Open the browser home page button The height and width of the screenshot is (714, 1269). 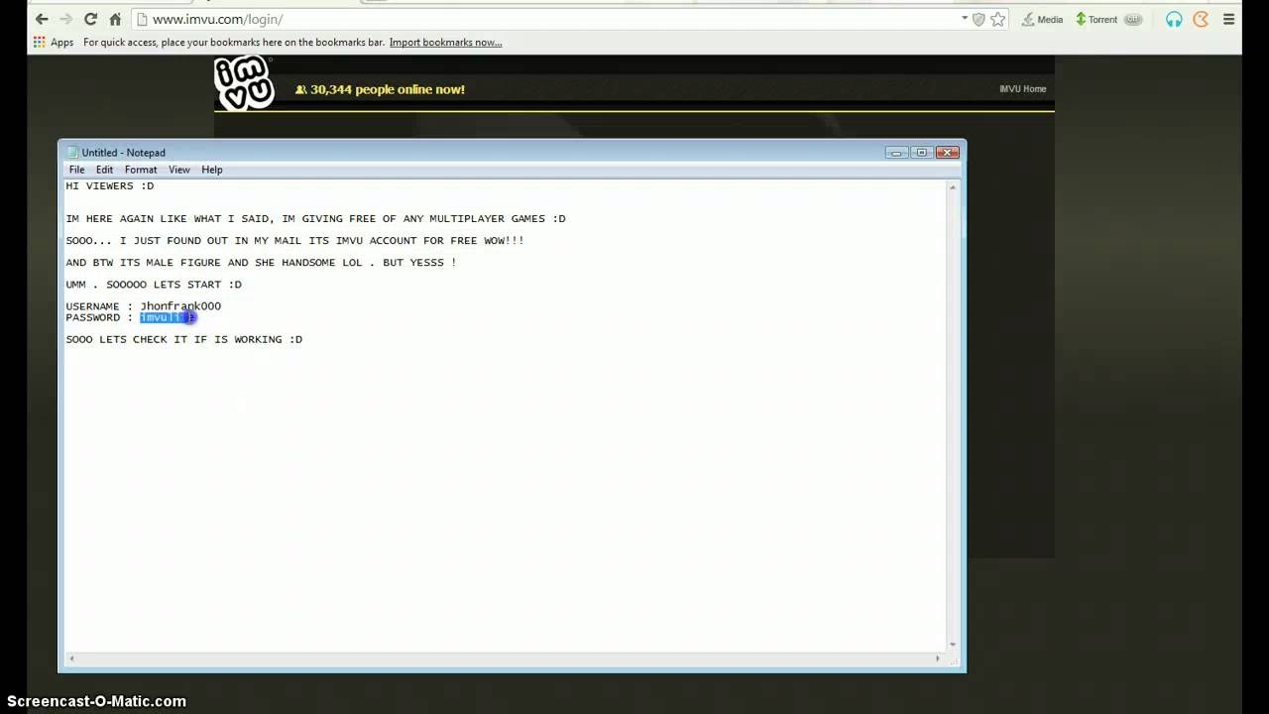pyautogui.click(x=115, y=19)
